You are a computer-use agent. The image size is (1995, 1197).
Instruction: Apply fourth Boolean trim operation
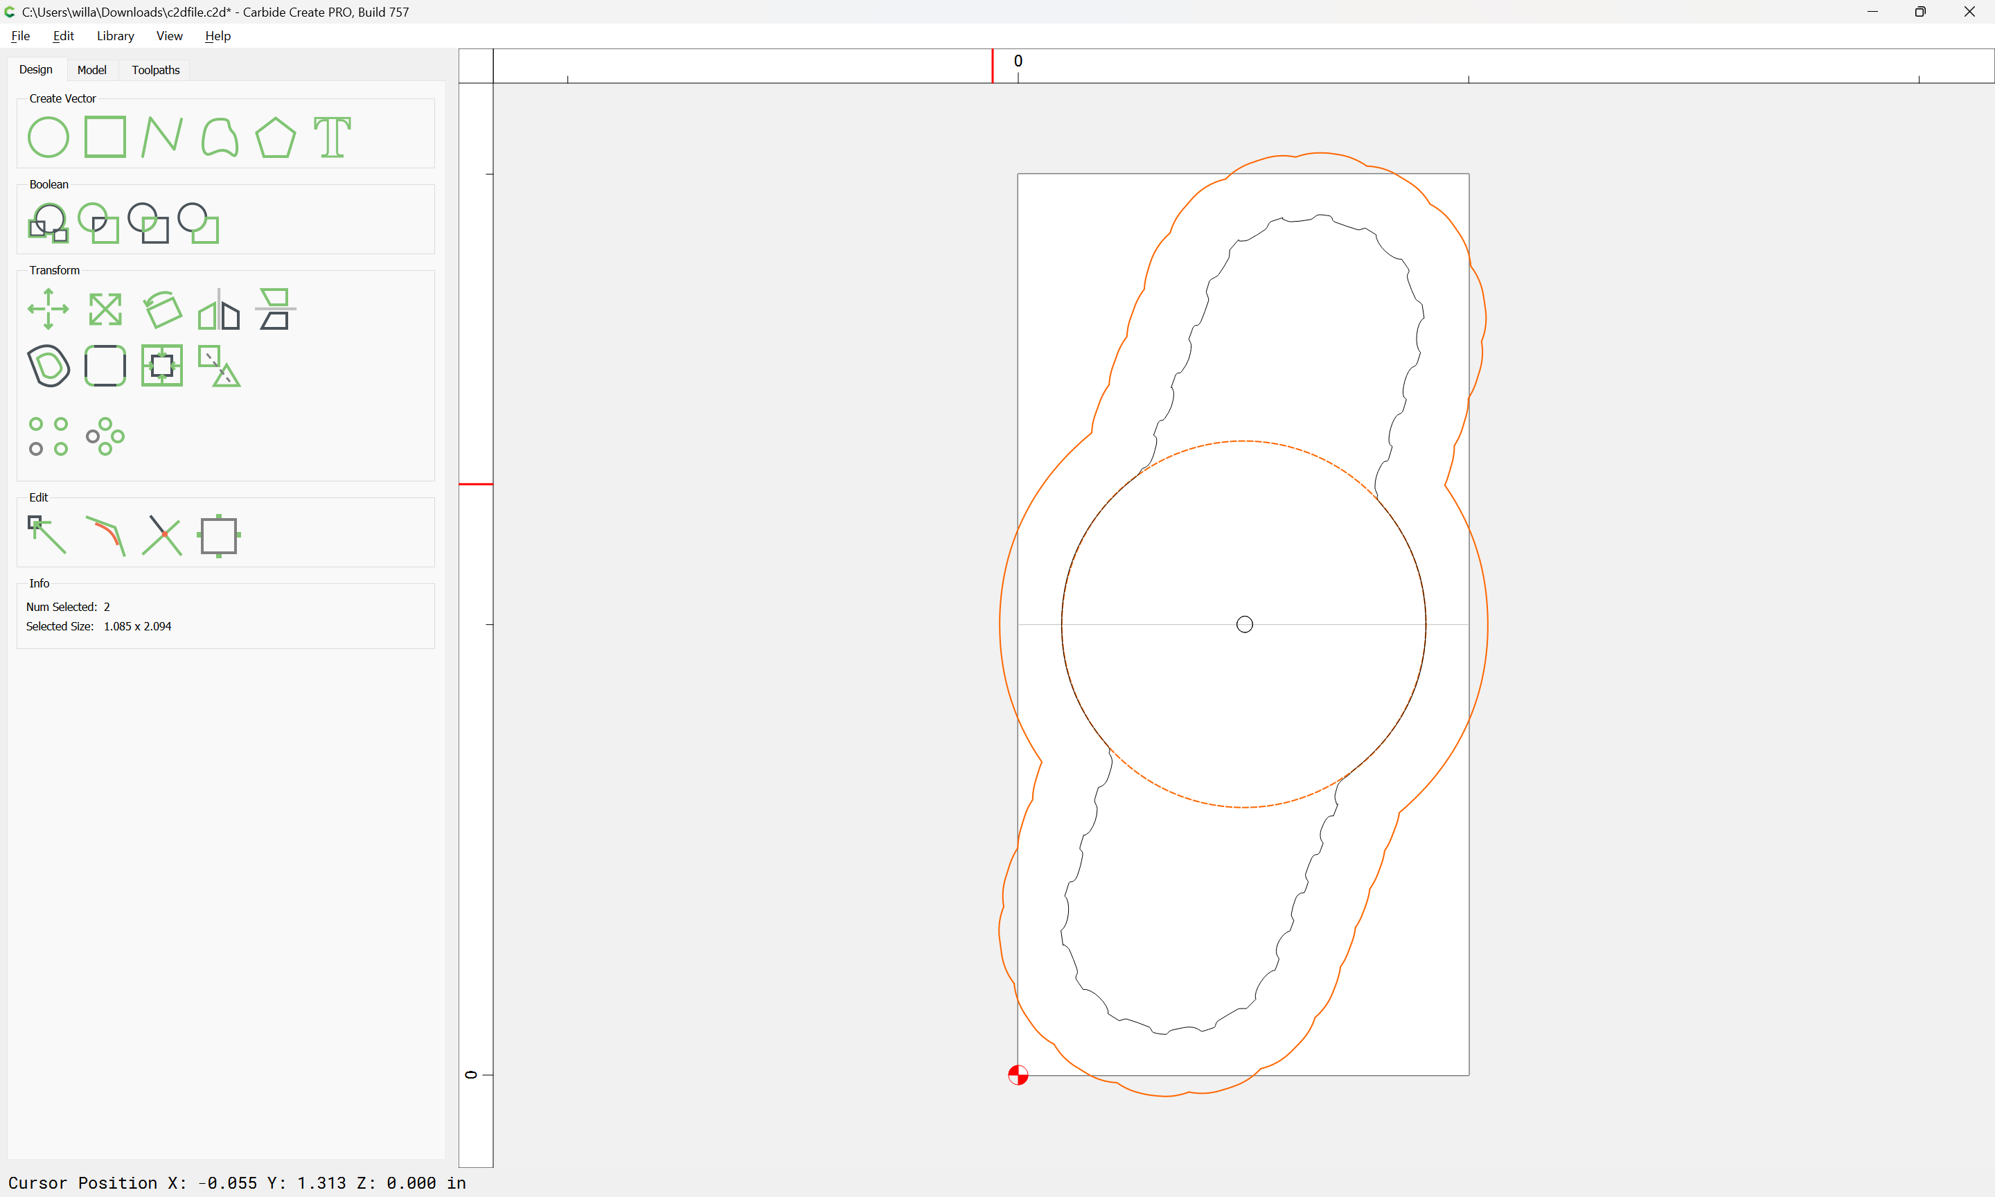(198, 222)
